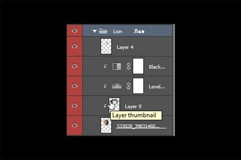241x160 pixels.
Task: Click the mask link icon on Black & White layer
Action: point(129,66)
